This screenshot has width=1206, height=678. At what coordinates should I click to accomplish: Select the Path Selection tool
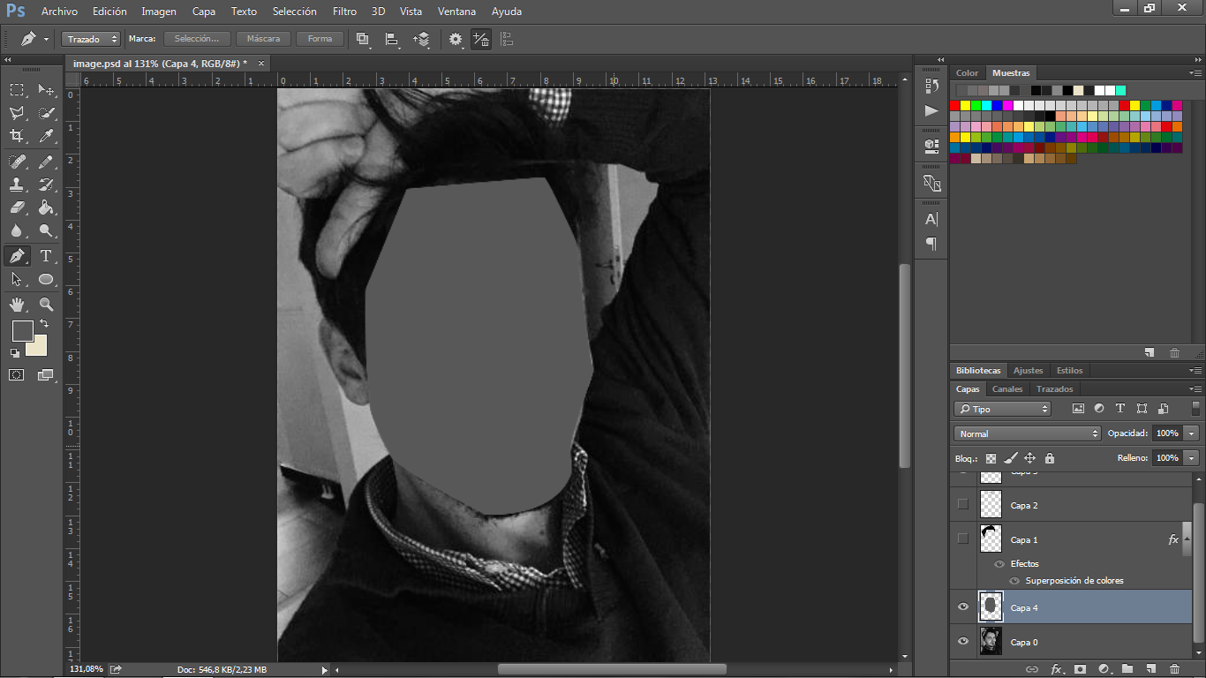(x=17, y=279)
